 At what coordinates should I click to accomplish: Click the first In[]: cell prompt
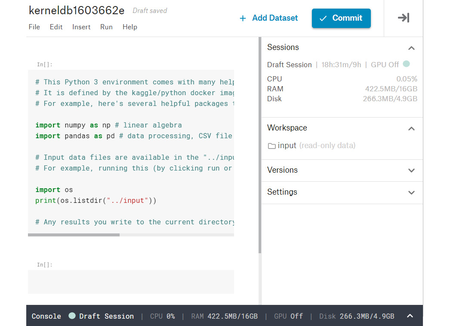(x=44, y=64)
